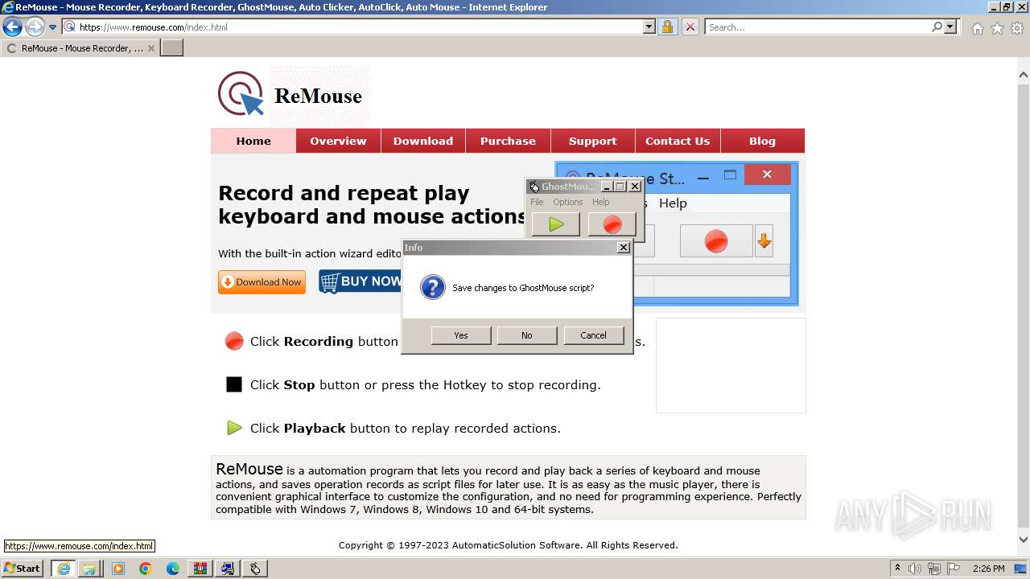1030x579 pixels.
Task: Expand the search provider dropdown arrow
Action: click(950, 27)
